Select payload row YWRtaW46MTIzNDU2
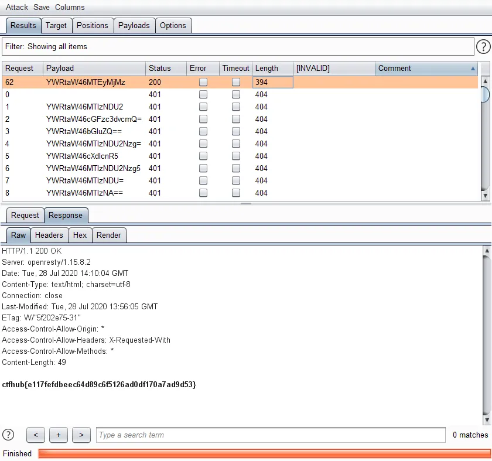 pos(240,107)
